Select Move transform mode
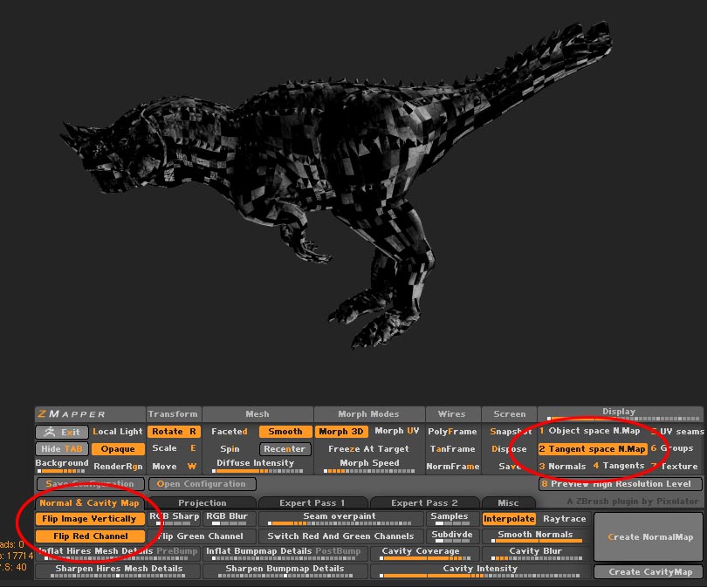The height and width of the screenshot is (587, 707). (x=174, y=467)
